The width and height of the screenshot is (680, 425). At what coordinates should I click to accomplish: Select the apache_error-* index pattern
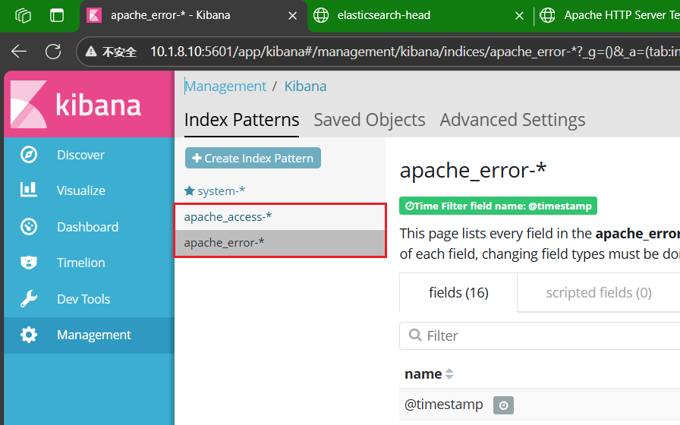click(280, 243)
